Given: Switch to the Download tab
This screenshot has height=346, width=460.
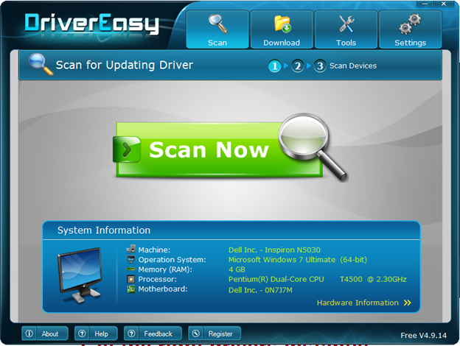Looking at the screenshot, I should (282, 29).
